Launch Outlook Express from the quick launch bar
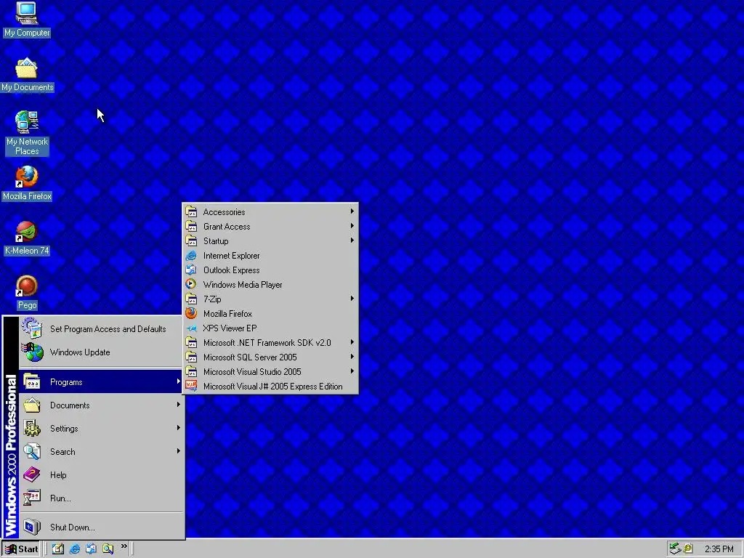This screenshot has height=558, width=744. coord(91,549)
